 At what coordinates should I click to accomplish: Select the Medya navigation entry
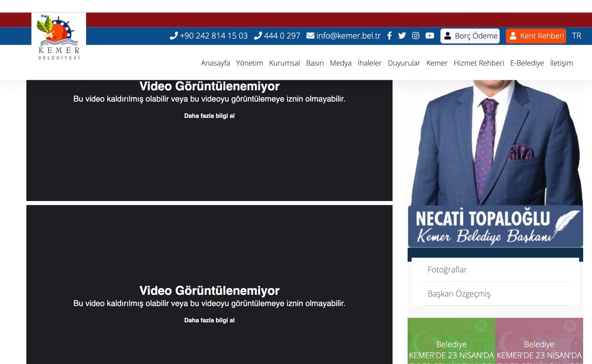(340, 63)
